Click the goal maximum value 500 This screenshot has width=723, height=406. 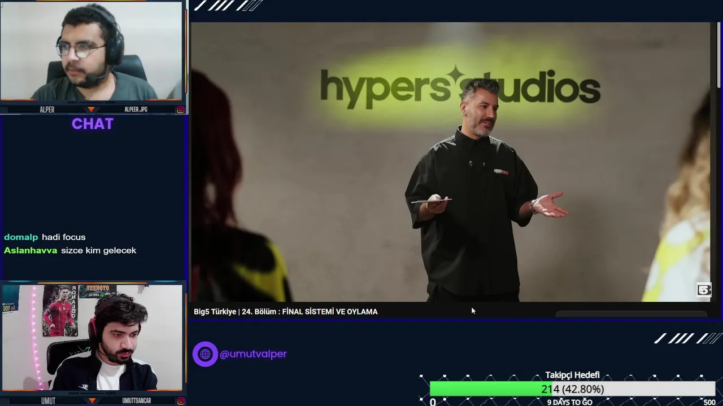709,402
